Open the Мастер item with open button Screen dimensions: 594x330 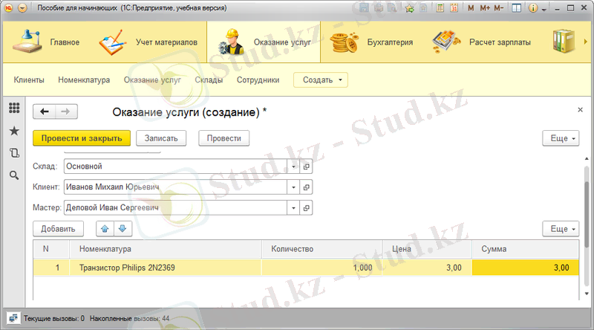306,208
